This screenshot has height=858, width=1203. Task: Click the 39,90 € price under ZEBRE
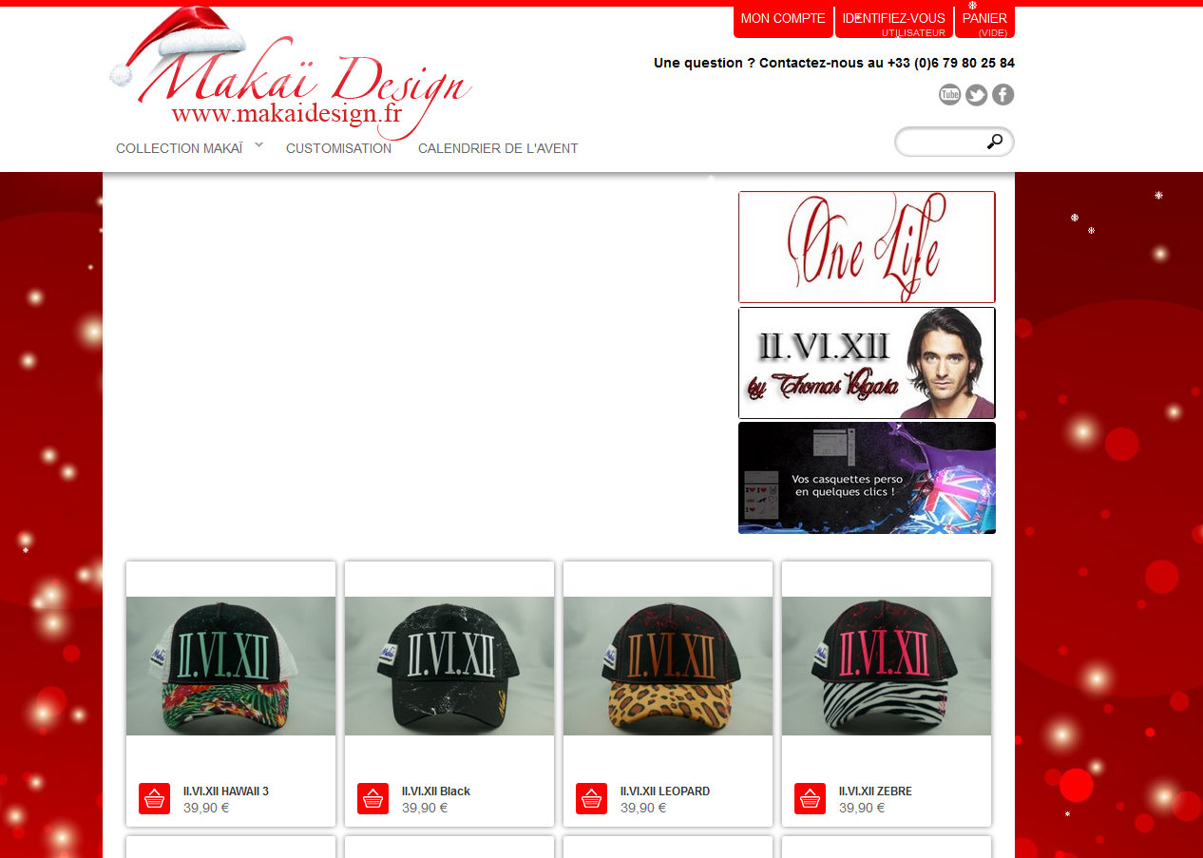click(862, 808)
